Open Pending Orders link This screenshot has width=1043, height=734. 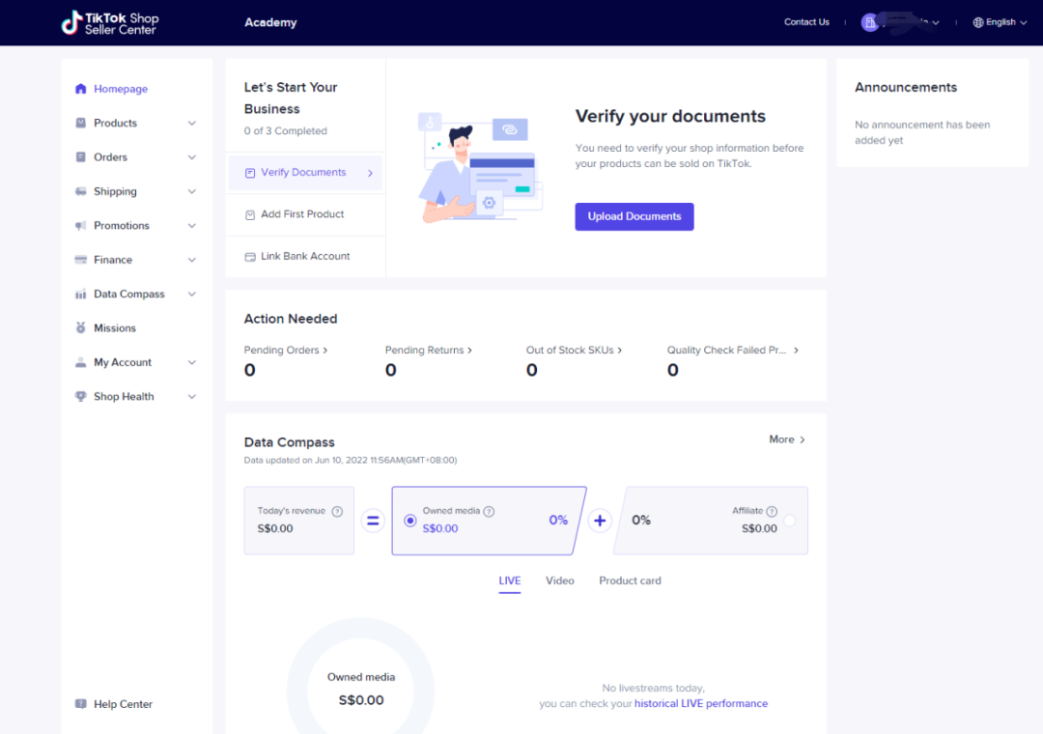286,350
